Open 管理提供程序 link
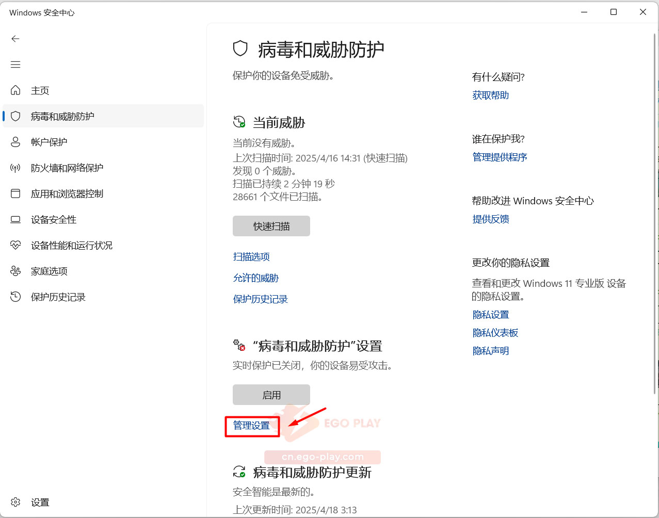Viewport: 659px width, 518px height. [x=500, y=157]
